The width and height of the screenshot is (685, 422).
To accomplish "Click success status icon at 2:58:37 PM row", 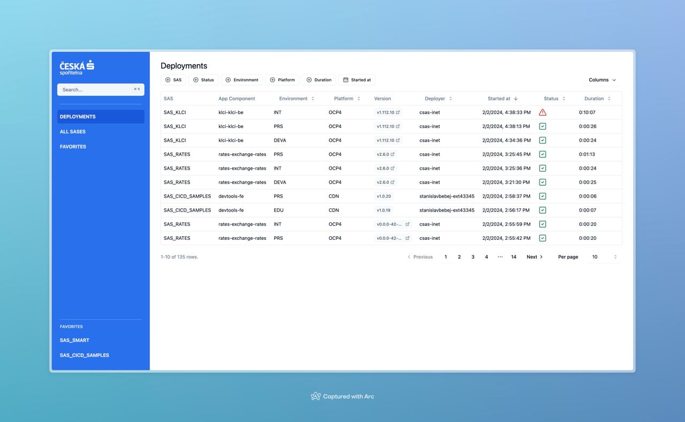I will click(x=543, y=196).
